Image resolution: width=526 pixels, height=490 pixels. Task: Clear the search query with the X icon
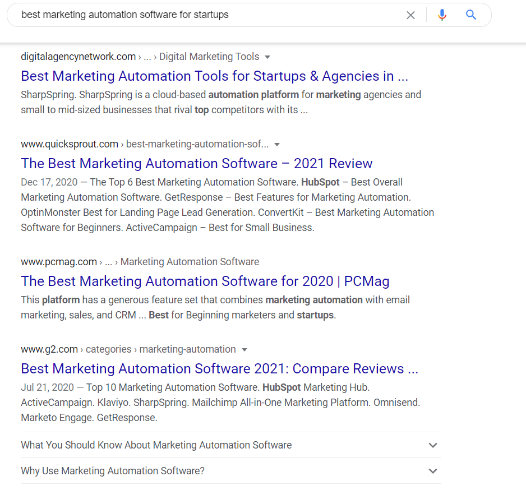click(410, 15)
